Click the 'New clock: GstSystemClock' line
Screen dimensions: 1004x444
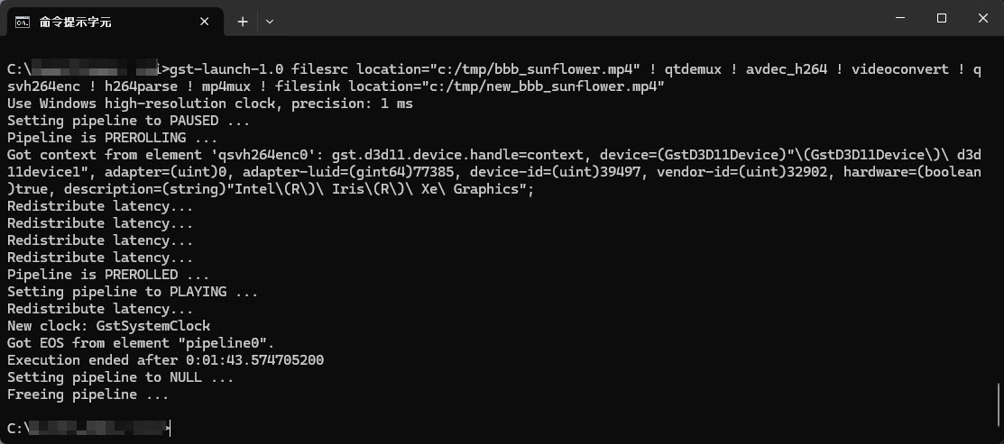coord(109,326)
